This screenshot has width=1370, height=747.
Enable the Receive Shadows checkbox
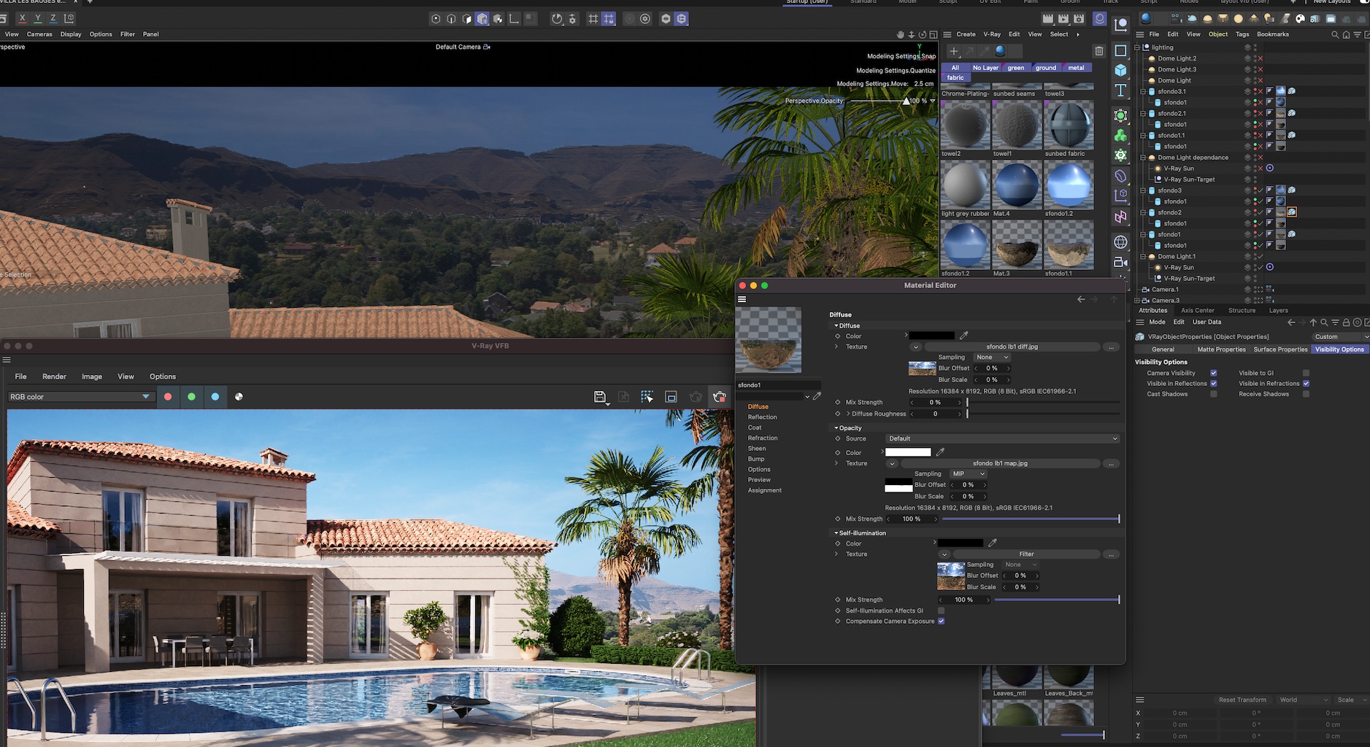(1306, 394)
